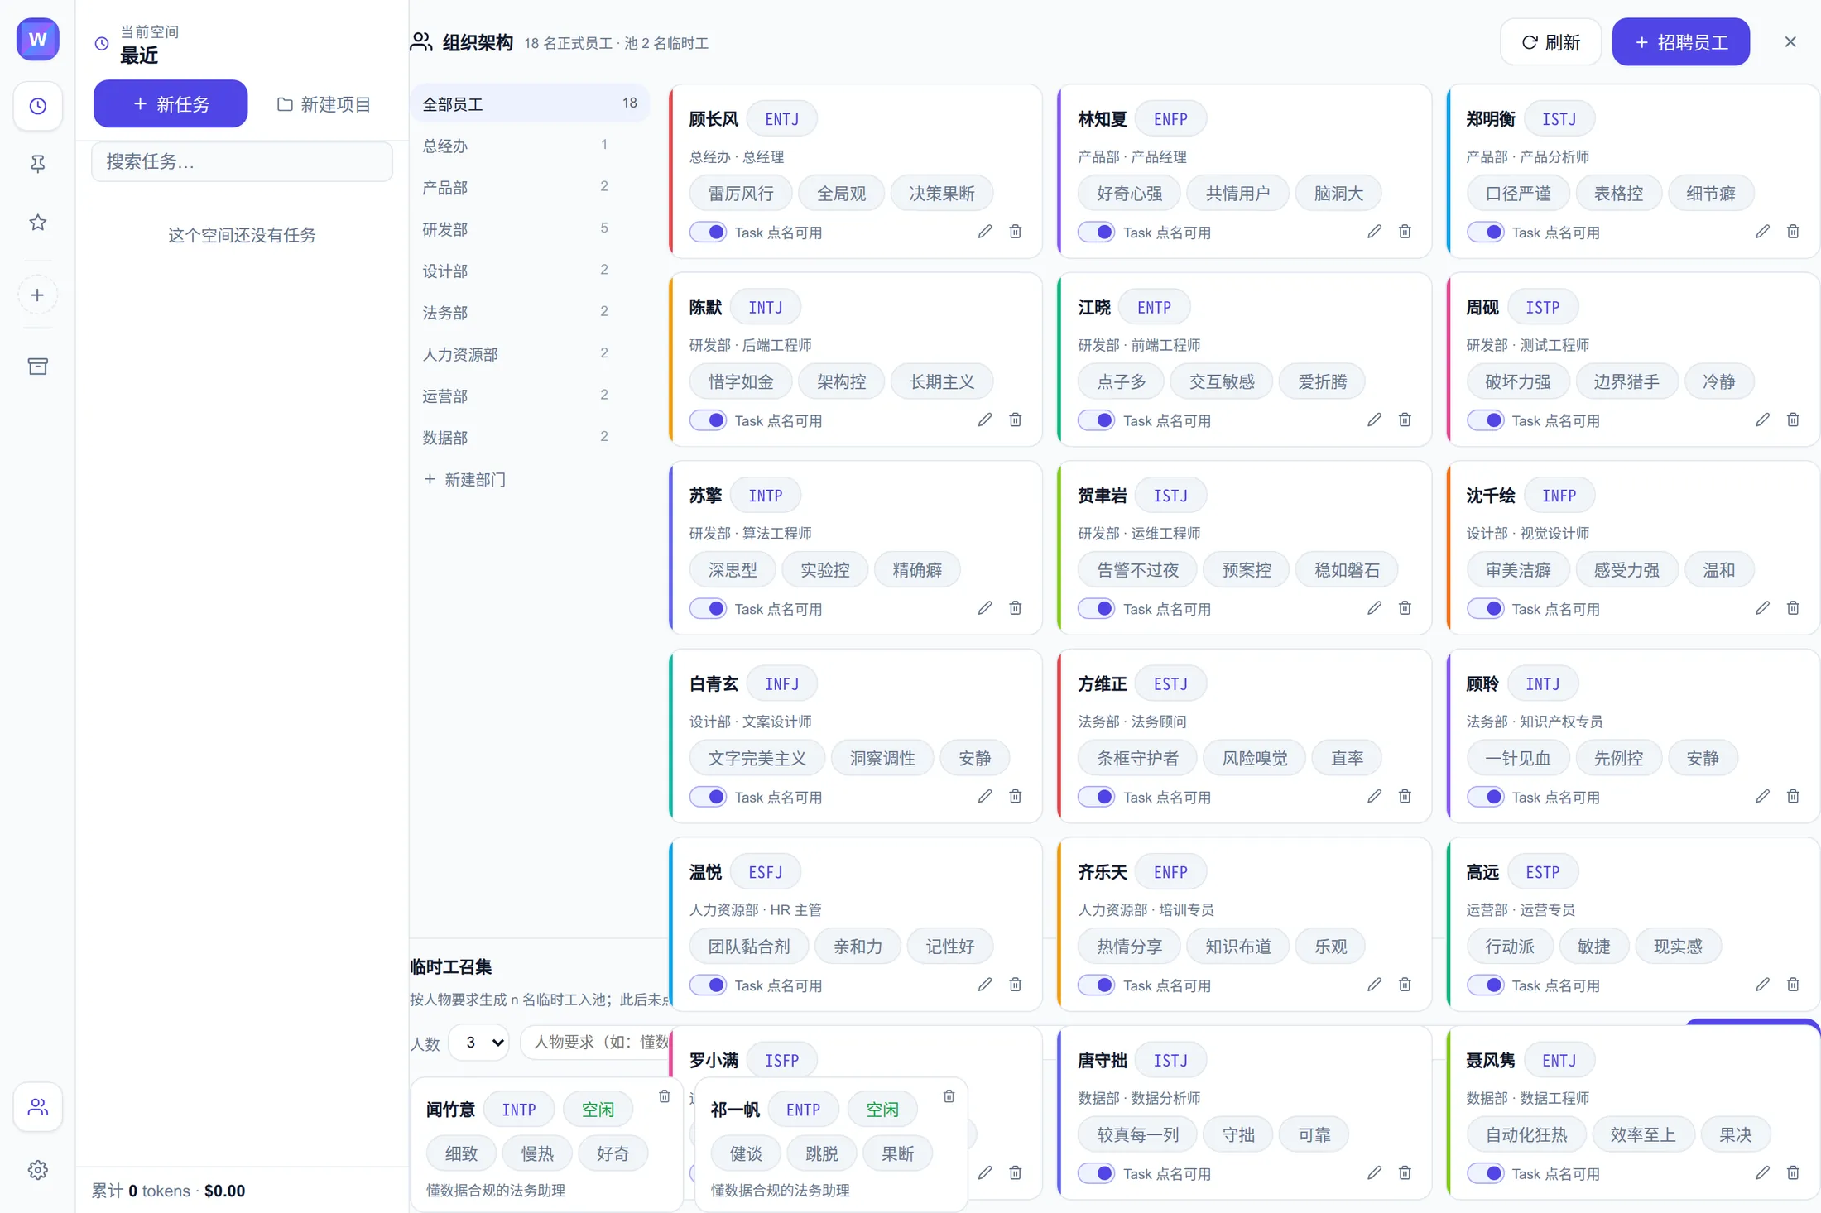Viewport: 1821px width, 1213px height.
Task: Filter by 研发部 department
Action: (x=530, y=229)
